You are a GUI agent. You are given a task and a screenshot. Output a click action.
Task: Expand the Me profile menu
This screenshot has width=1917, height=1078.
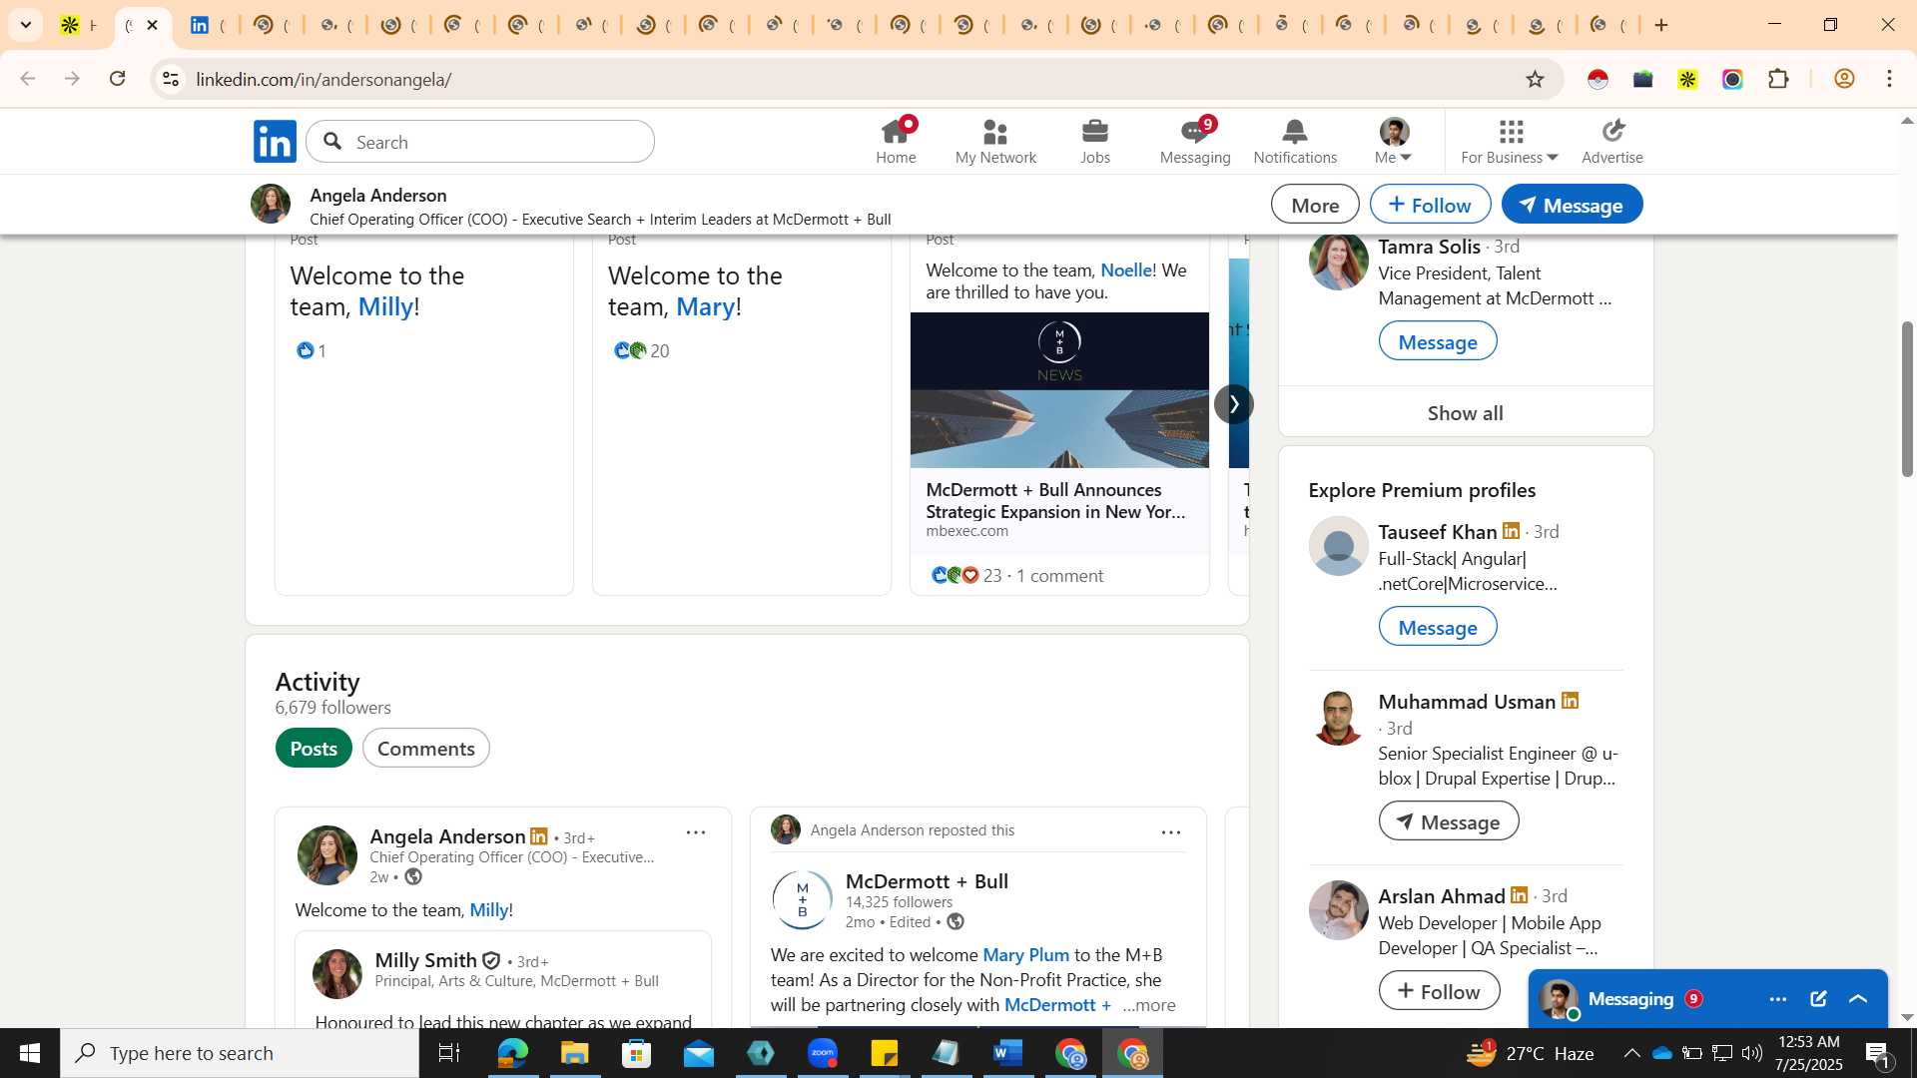pyautogui.click(x=1393, y=141)
